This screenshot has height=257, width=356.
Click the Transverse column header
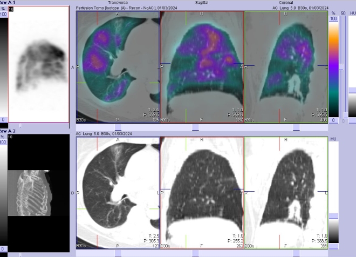[118, 3]
